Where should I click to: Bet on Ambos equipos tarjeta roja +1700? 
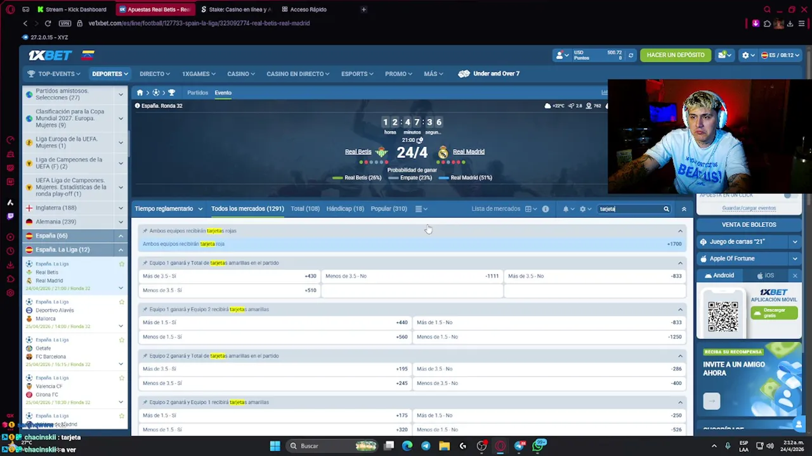(x=412, y=244)
